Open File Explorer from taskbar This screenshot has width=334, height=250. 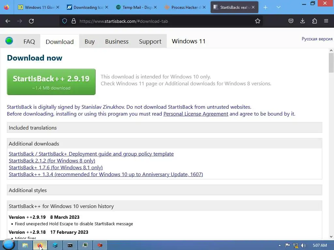pyautogui.click(x=25, y=245)
